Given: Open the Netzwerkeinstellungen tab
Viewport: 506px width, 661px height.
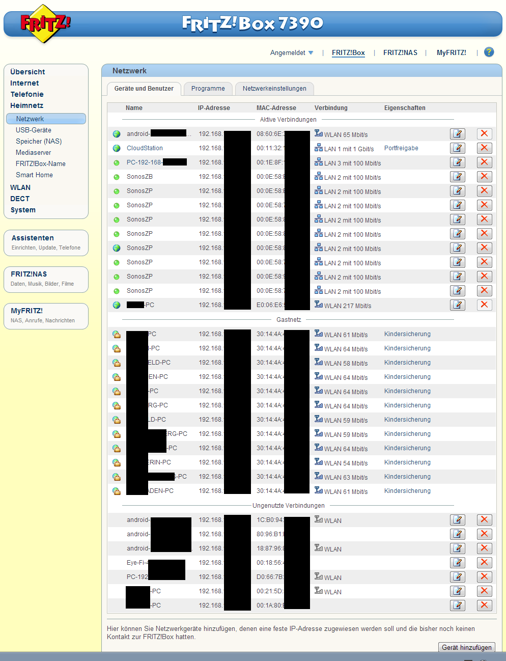Looking at the screenshot, I should point(274,89).
